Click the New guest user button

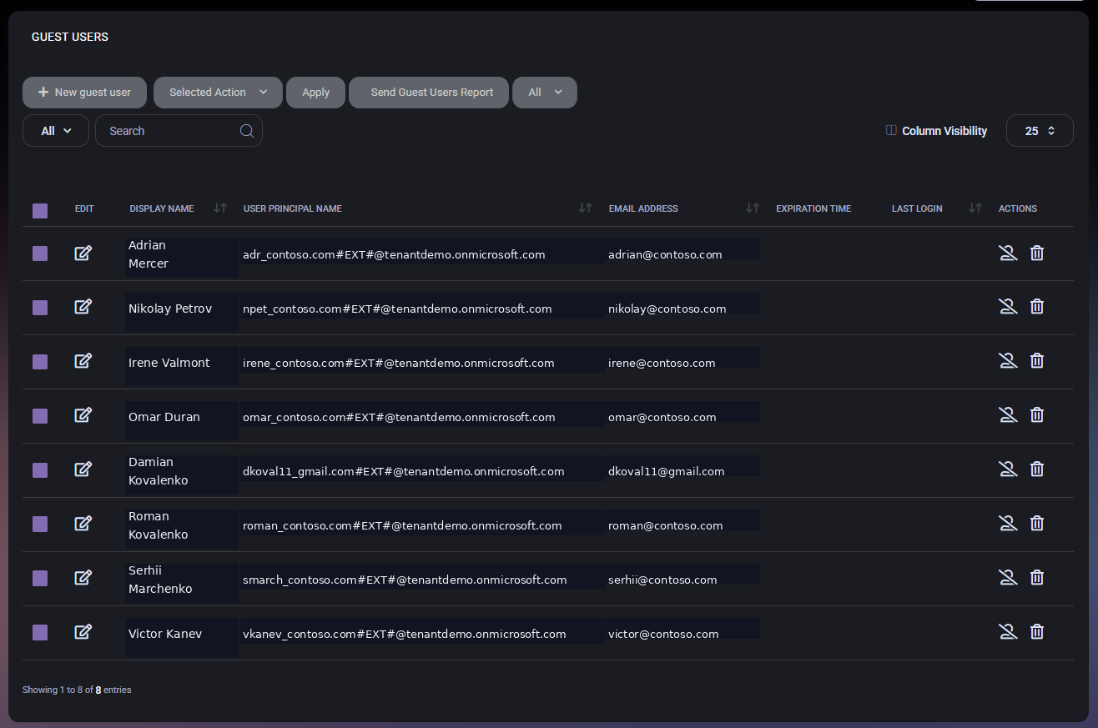(84, 93)
